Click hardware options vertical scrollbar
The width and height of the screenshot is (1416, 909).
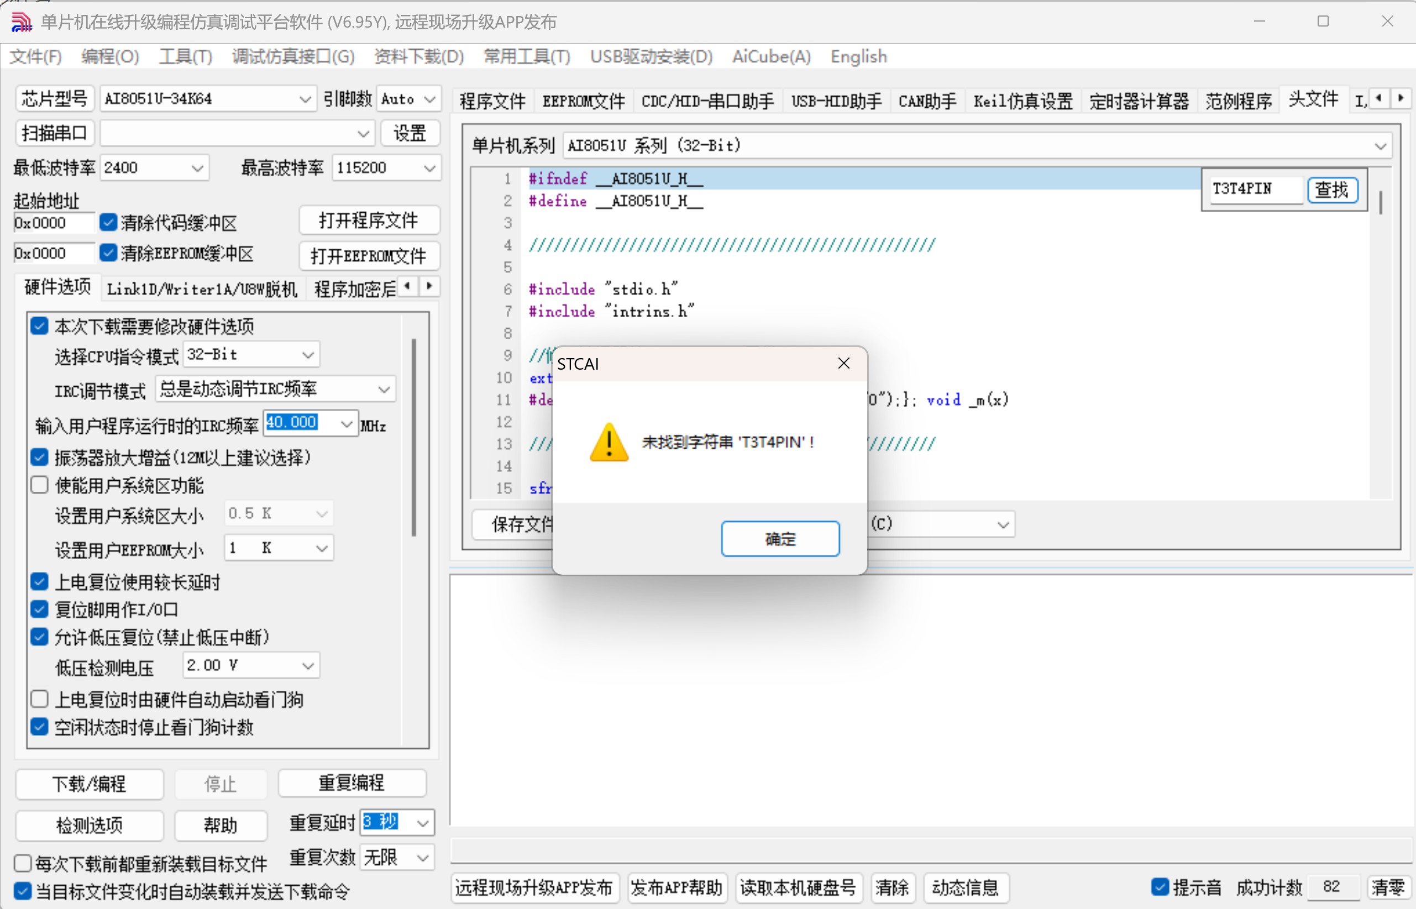point(414,437)
